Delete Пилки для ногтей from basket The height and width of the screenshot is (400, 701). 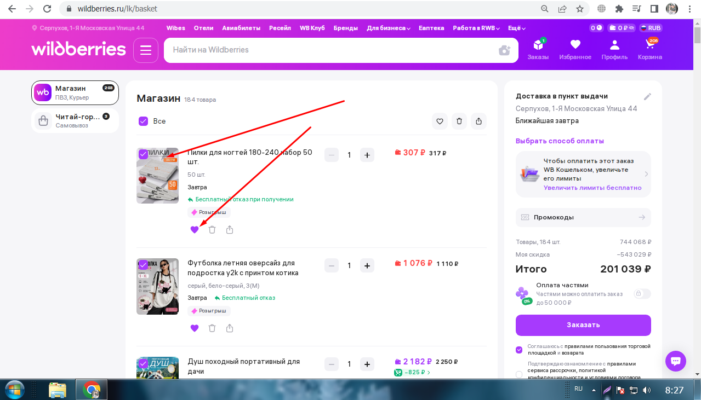pos(212,230)
